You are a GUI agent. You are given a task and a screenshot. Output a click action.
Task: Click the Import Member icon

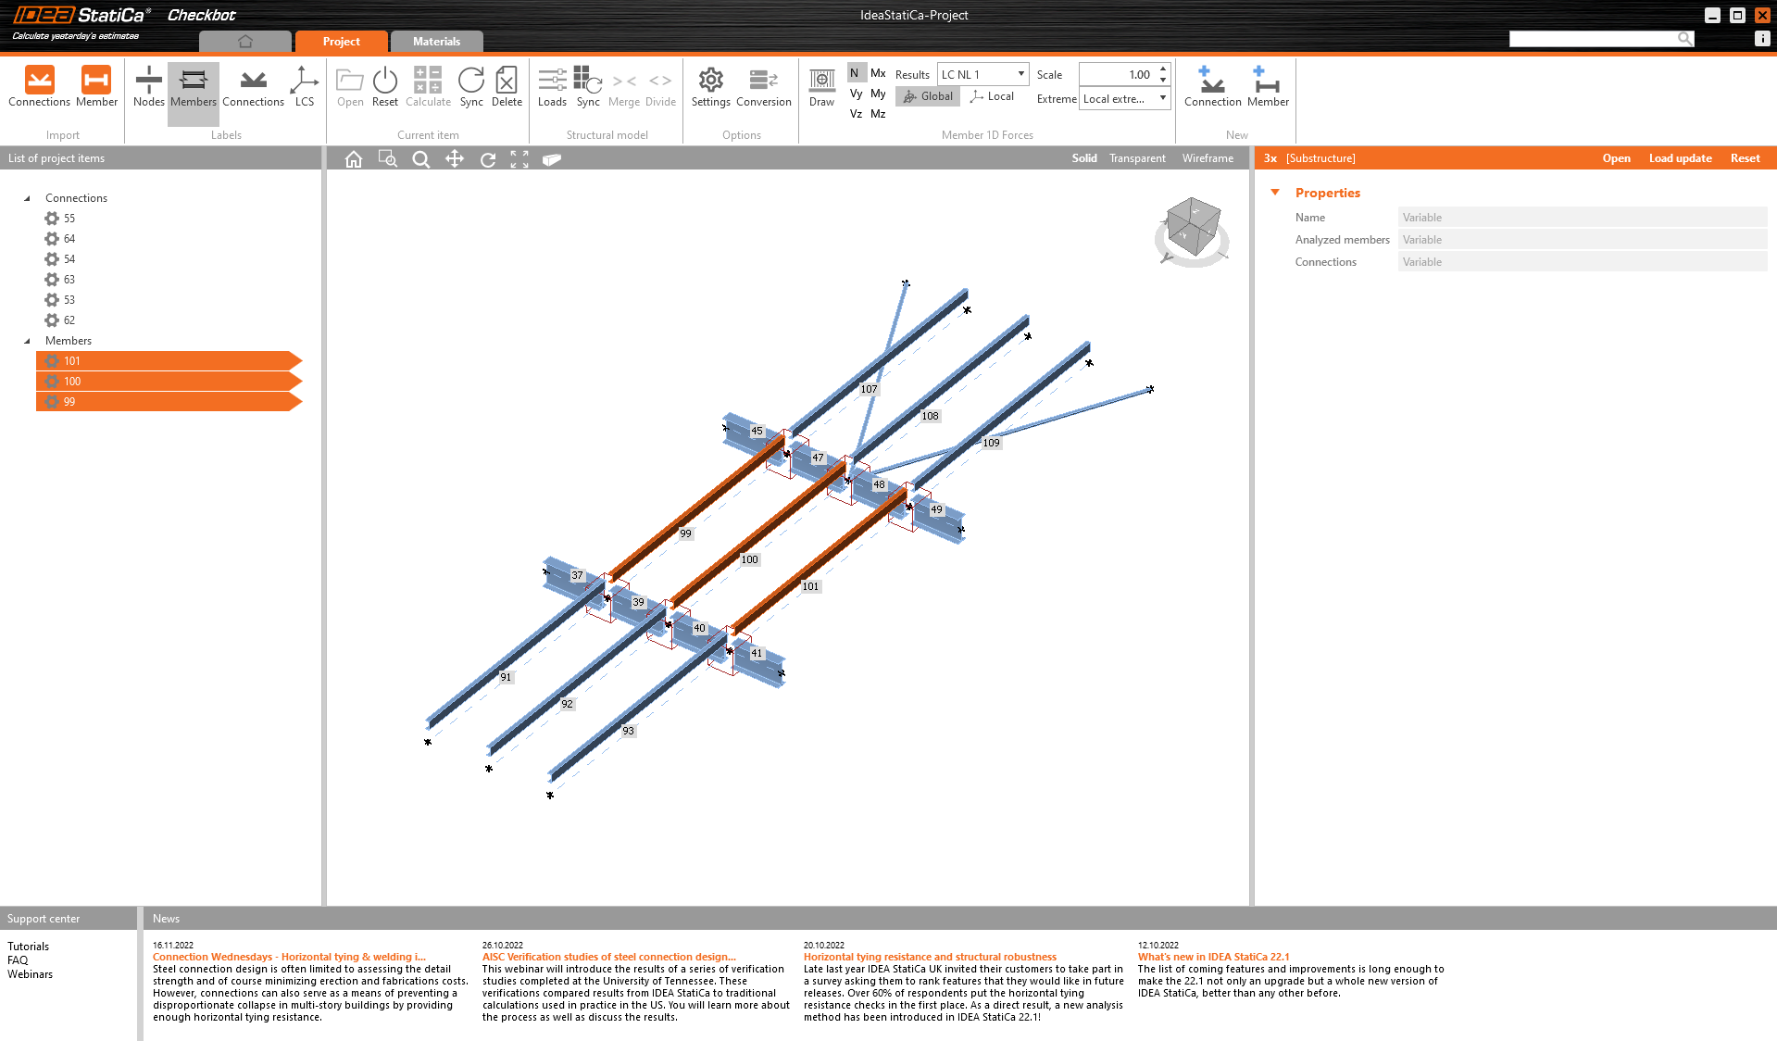(x=96, y=81)
